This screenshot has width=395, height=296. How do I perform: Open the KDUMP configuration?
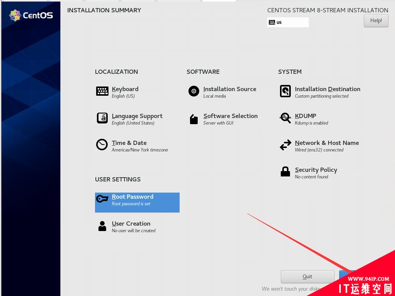(x=305, y=116)
